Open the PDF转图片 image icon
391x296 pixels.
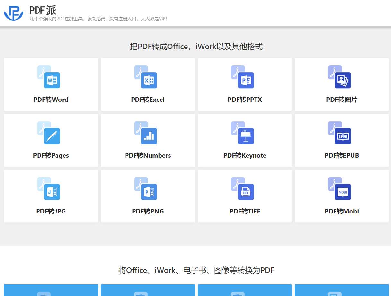[x=340, y=77]
